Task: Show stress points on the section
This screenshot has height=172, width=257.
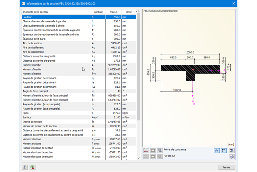Action: (146, 150)
